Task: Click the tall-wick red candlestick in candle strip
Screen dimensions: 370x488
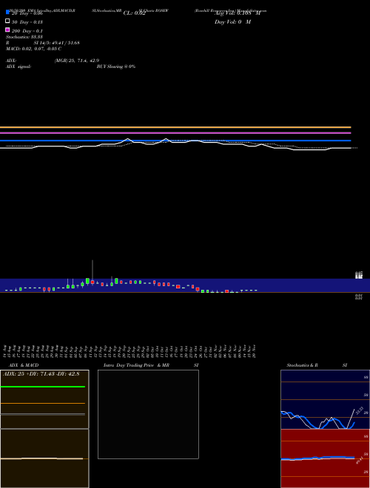Action: (x=92, y=282)
